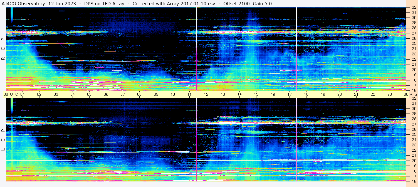Click the "UTC" label on time axis

(x=14, y=94)
